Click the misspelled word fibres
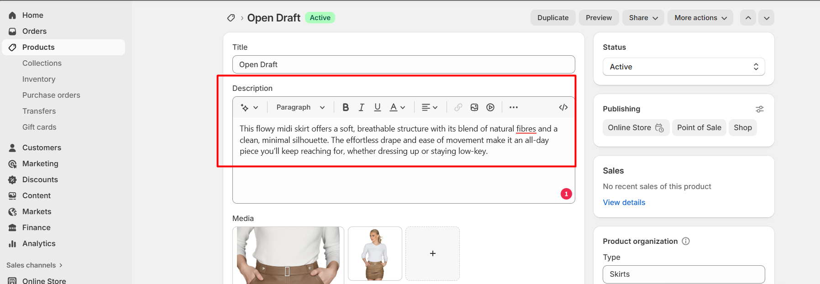Viewport: 820px width, 284px height. pos(526,129)
